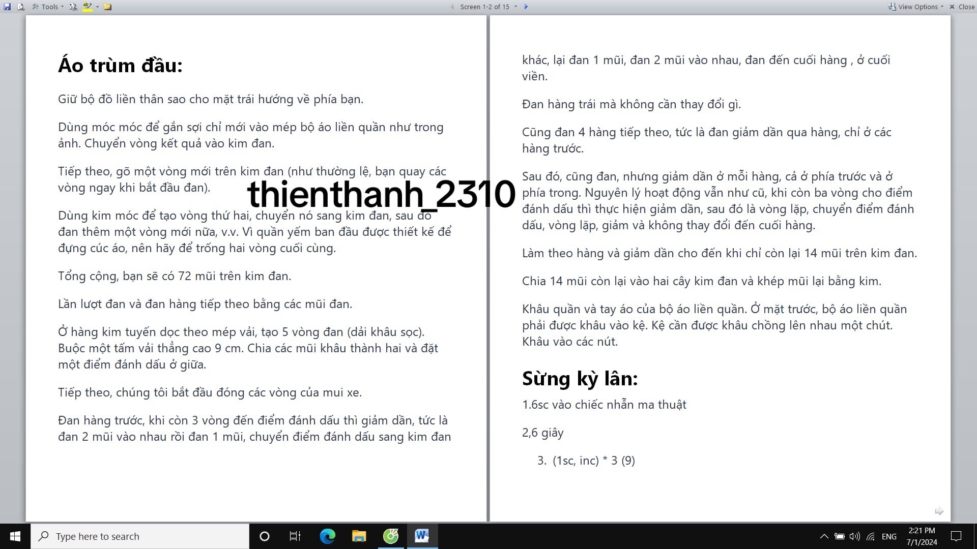
Task: Show hidden system tray icons
Action: point(824,536)
